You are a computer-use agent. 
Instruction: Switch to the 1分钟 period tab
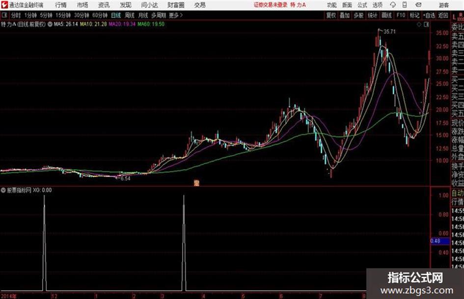(x=30, y=15)
